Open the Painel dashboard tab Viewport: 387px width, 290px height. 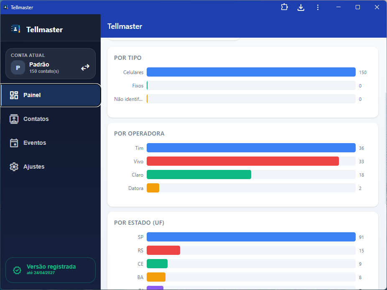(x=50, y=95)
